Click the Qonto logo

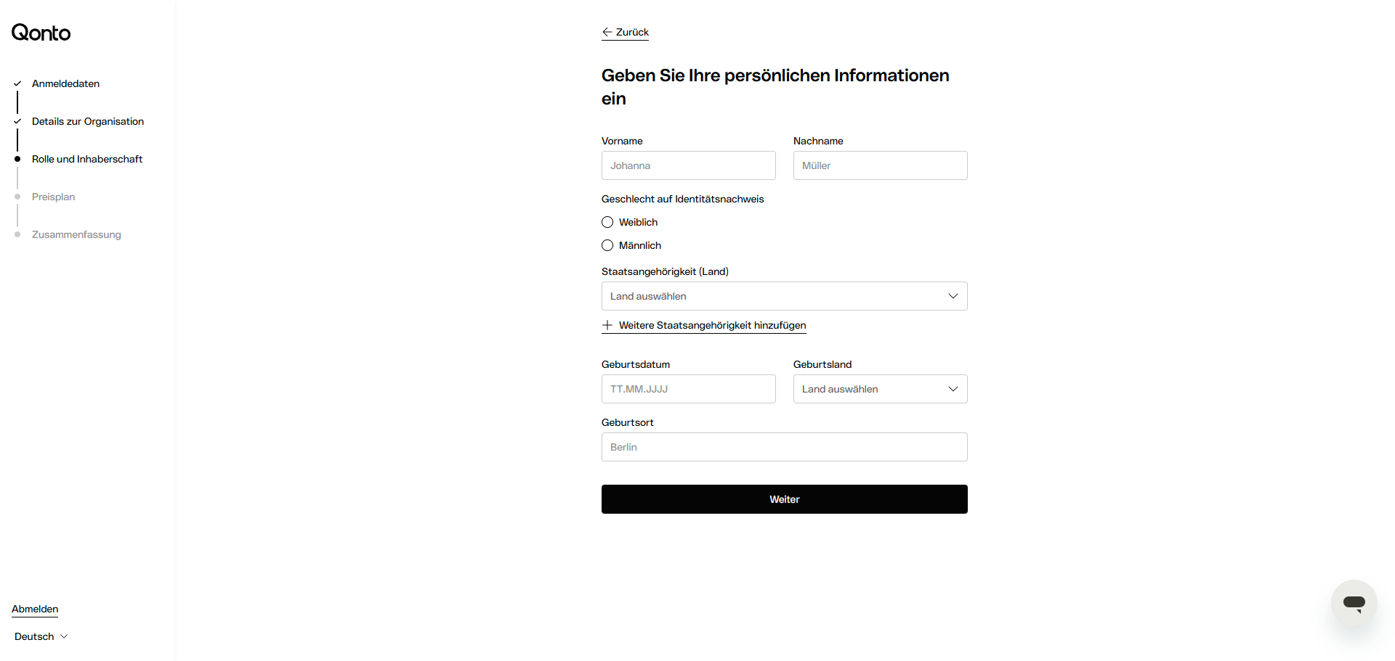(x=41, y=33)
